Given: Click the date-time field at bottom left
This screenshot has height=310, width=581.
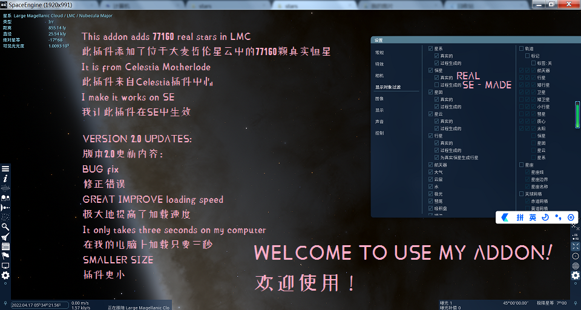Looking at the screenshot, I should (x=40, y=305).
